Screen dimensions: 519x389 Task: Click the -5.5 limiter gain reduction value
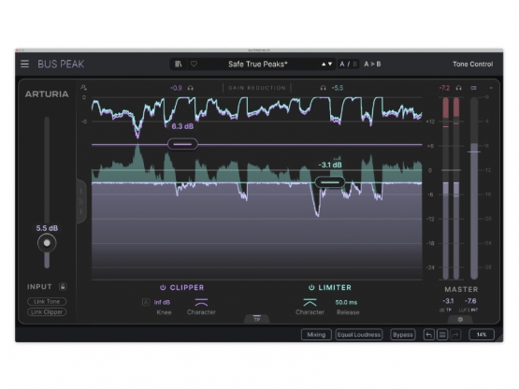[x=338, y=88]
